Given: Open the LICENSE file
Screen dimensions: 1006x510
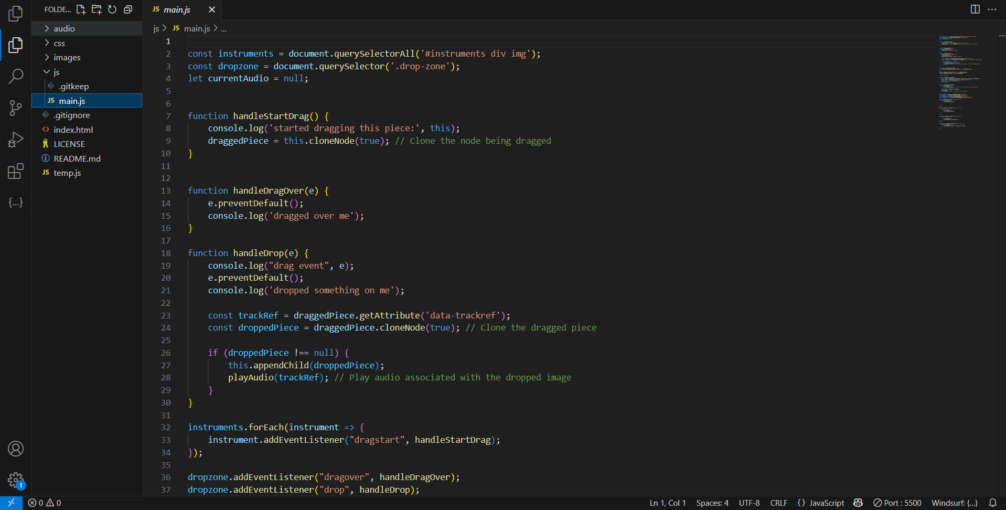Looking at the screenshot, I should (87, 144).
